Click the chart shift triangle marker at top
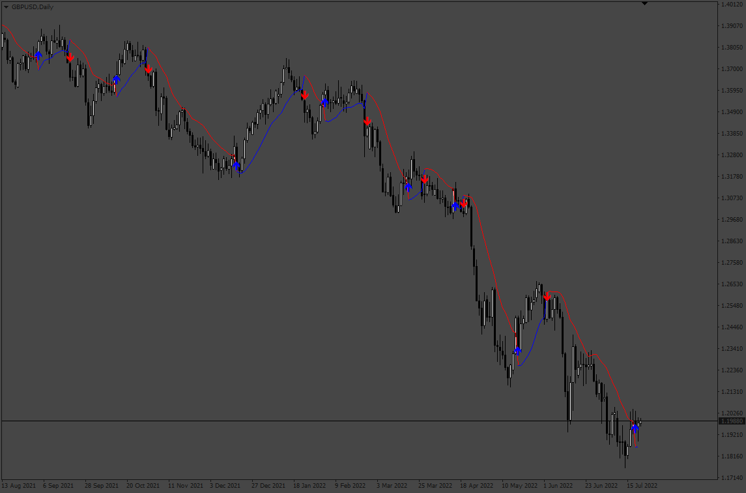The width and height of the screenshot is (746, 493). 644,3
